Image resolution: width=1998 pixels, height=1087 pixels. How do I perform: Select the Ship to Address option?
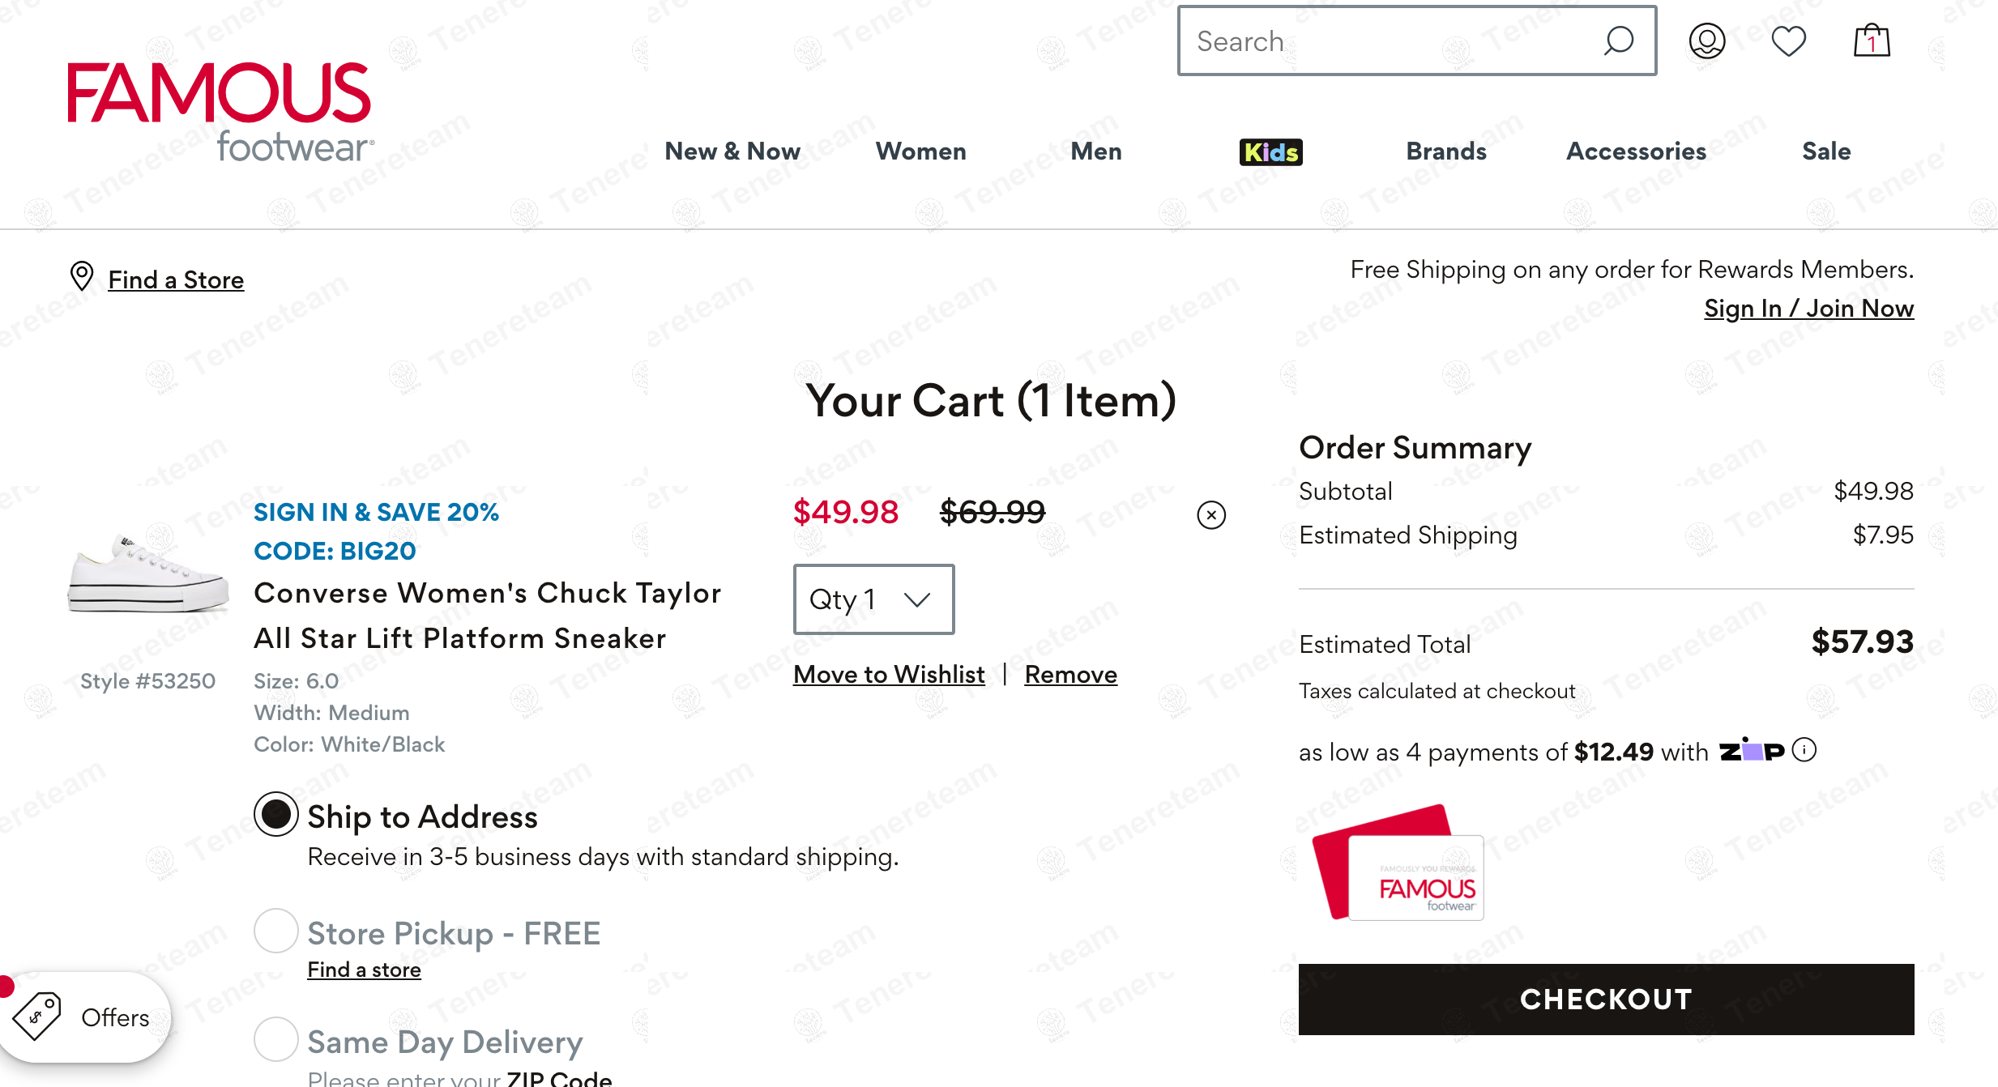(275, 816)
